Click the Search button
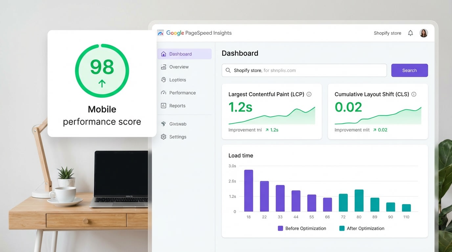 point(409,70)
